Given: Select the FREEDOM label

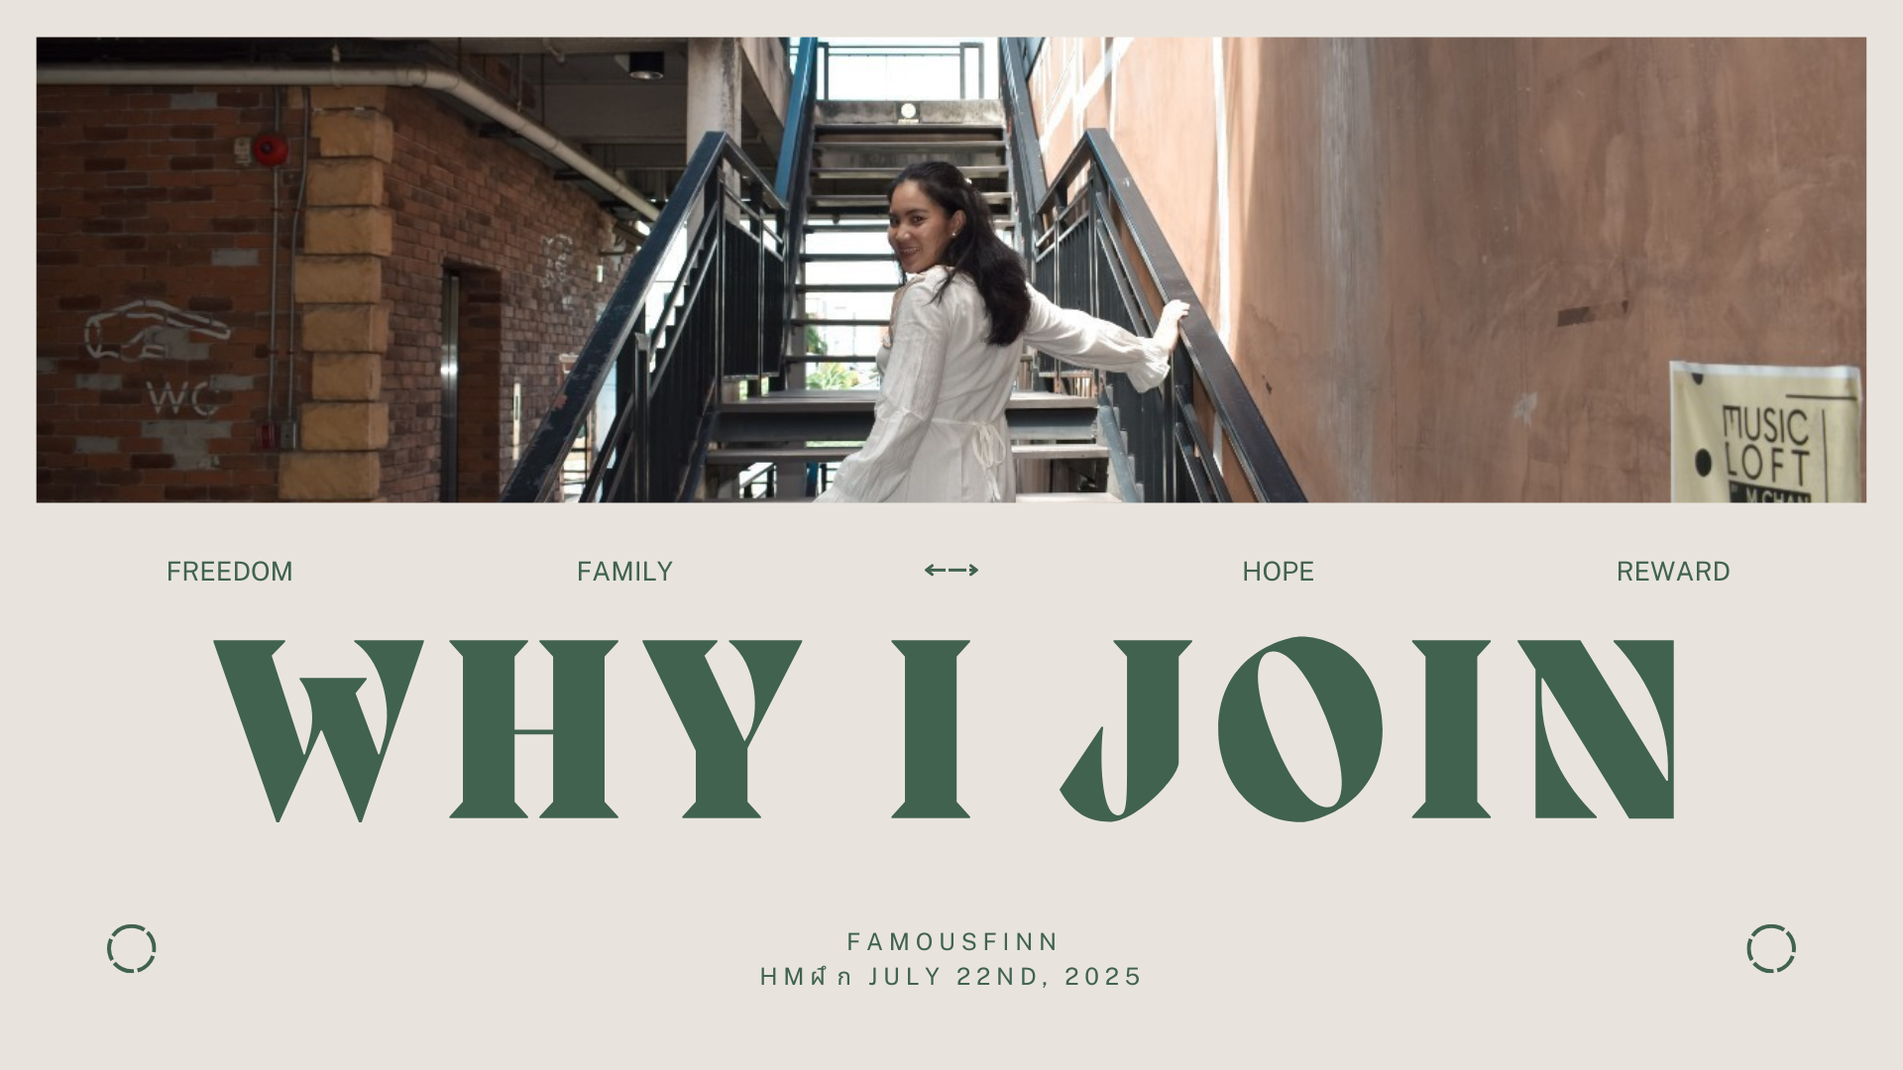Looking at the screenshot, I should point(229,572).
